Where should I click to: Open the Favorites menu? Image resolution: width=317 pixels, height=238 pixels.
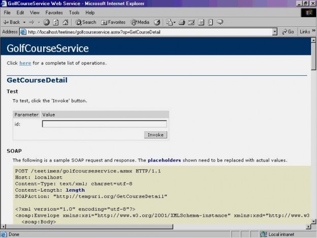tap(54, 12)
